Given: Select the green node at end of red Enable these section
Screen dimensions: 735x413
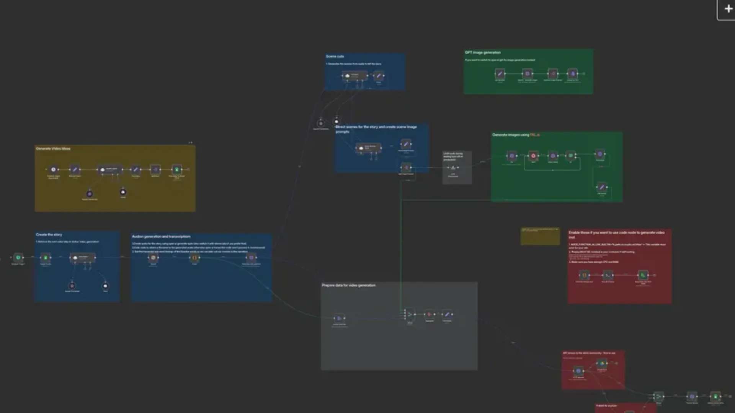Looking at the screenshot, I should [643, 275].
